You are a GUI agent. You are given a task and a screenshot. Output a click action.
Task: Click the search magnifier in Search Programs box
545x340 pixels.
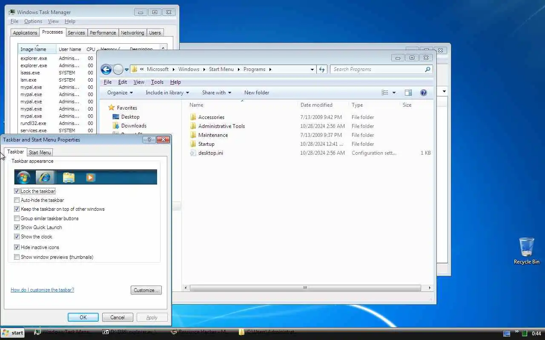point(427,69)
